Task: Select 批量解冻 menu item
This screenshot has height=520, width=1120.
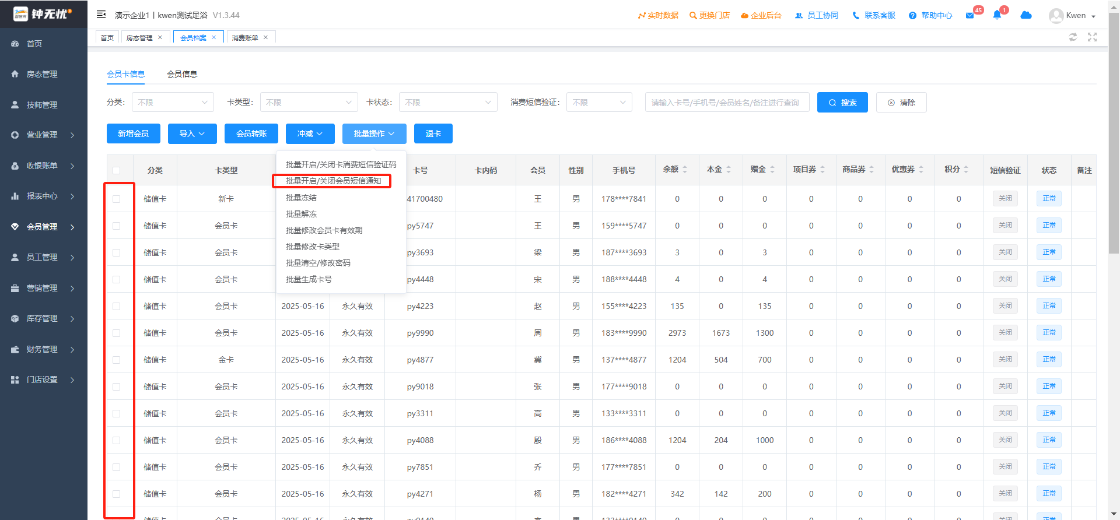Action: pos(341,214)
